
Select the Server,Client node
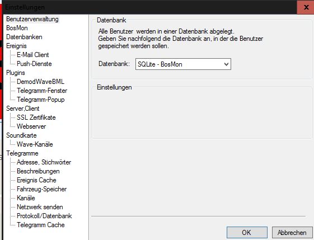[23, 109]
